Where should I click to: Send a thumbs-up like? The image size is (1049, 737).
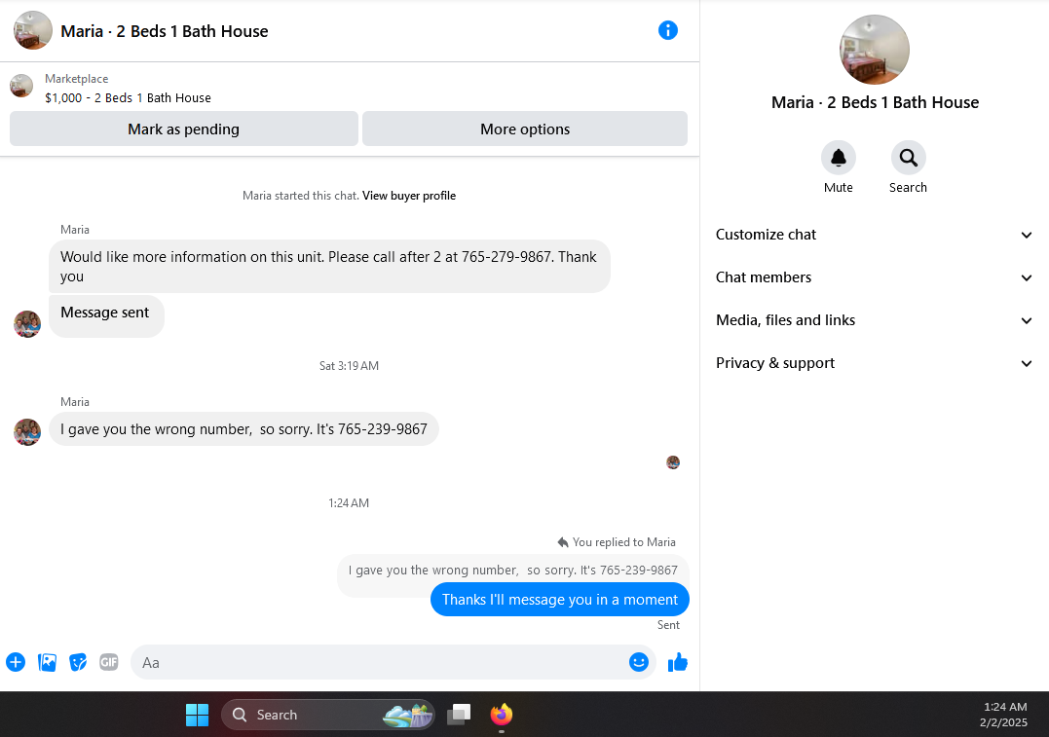678,662
